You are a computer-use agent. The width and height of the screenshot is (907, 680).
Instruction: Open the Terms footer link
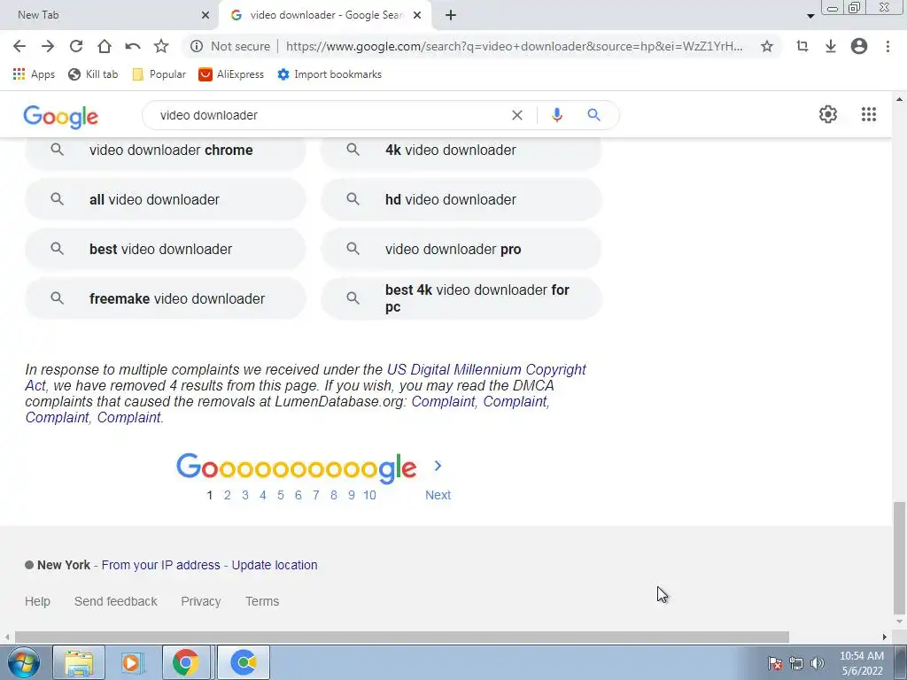pyautogui.click(x=262, y=601)
